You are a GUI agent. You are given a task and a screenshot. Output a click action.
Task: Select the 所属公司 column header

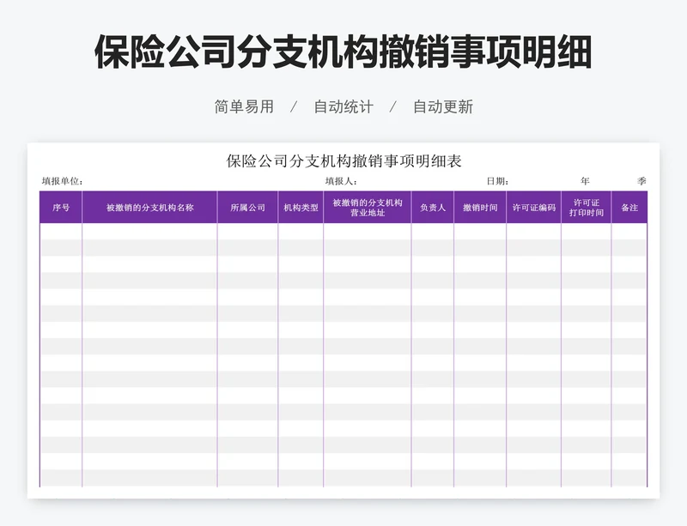pyautogui.click(x=247, y=208)
